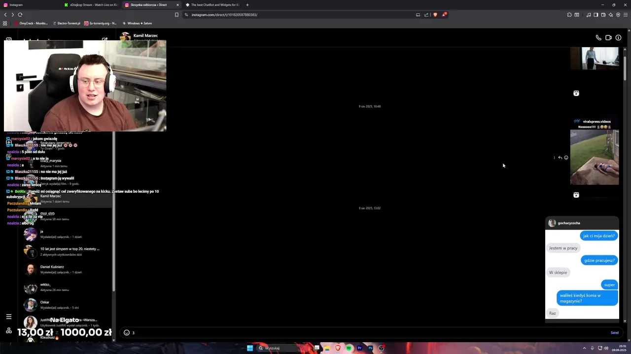Open Premiere Pro from the taskbar
631x354 pixels.
(x=359, y=348)
